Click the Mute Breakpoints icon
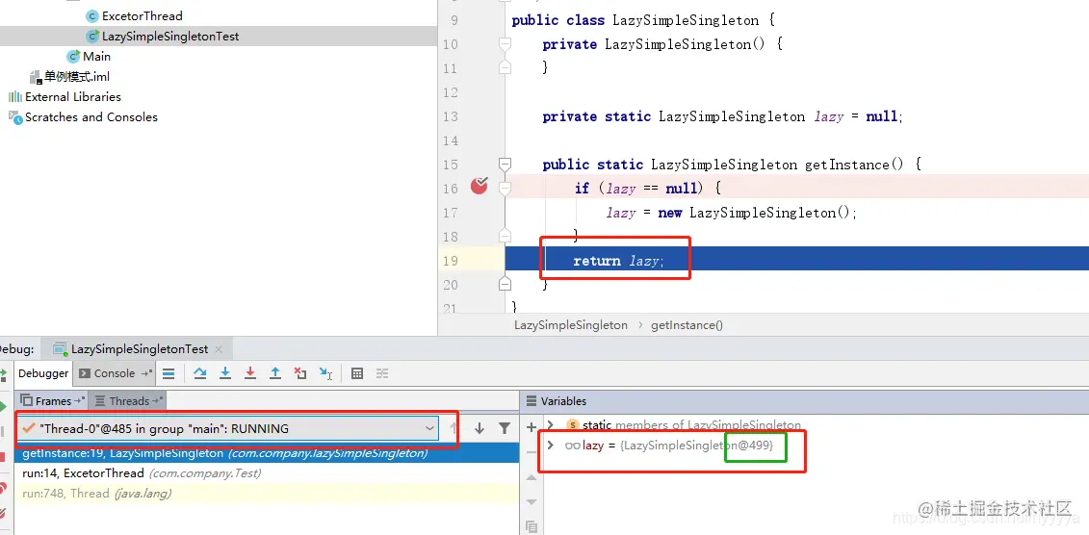The width and height of the screenshot is (1089, 535). pyautogui.click(x=4, y=514)
